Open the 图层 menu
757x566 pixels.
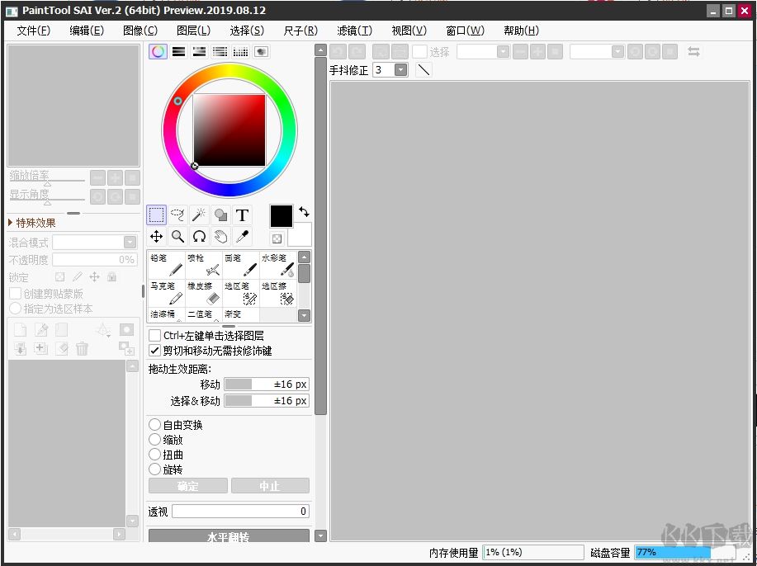pos(191,31)
